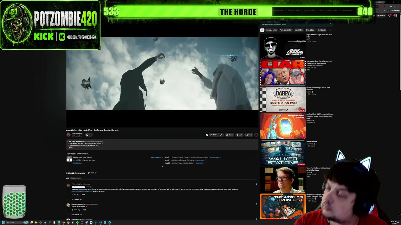Expand the 356 replies thread
This screenshot has height=225, width=401.
tap(76, 215)
